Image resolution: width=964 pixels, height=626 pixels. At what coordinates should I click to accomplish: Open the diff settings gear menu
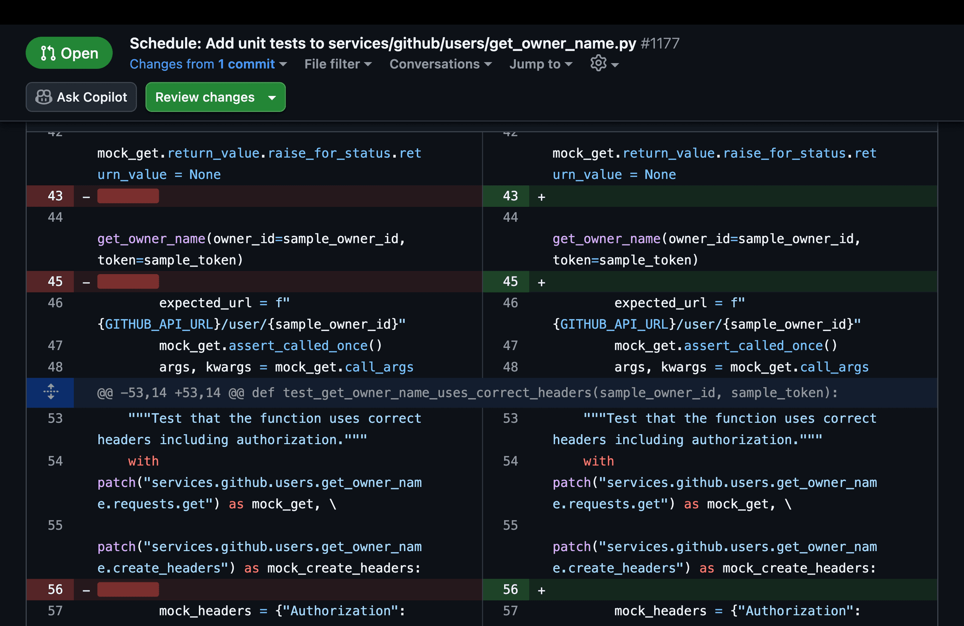click(x=605, y=64)
